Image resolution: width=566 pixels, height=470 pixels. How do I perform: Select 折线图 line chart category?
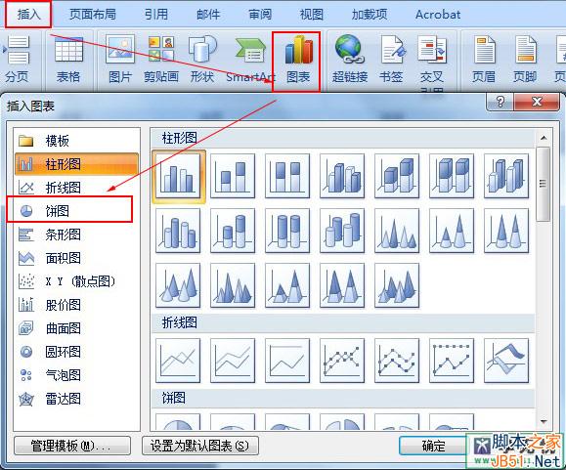click(76, 188)
